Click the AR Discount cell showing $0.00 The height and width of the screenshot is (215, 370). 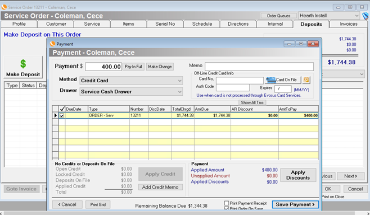(x=254, y=115)
